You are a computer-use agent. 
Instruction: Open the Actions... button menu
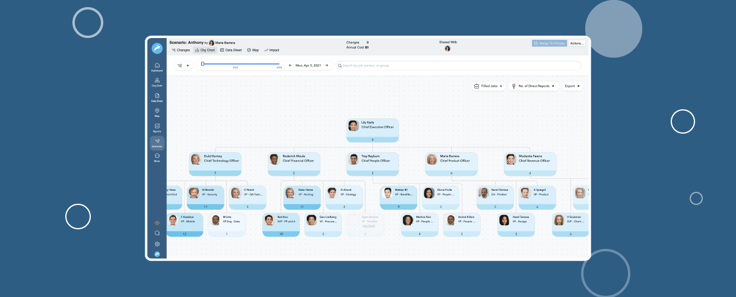(x=577, y=43)
